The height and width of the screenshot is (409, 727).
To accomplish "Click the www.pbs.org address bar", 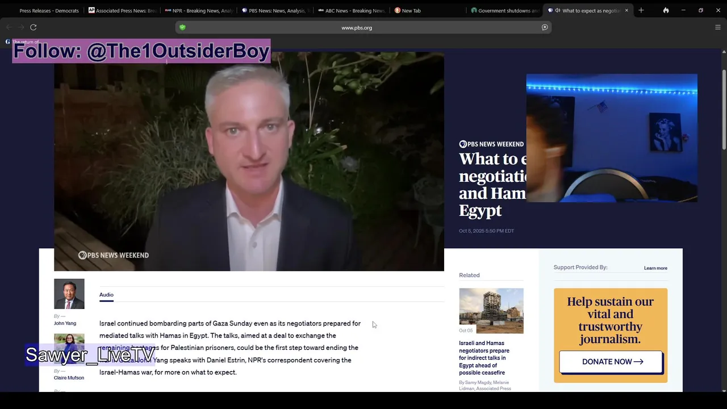I will coord(363,27).
